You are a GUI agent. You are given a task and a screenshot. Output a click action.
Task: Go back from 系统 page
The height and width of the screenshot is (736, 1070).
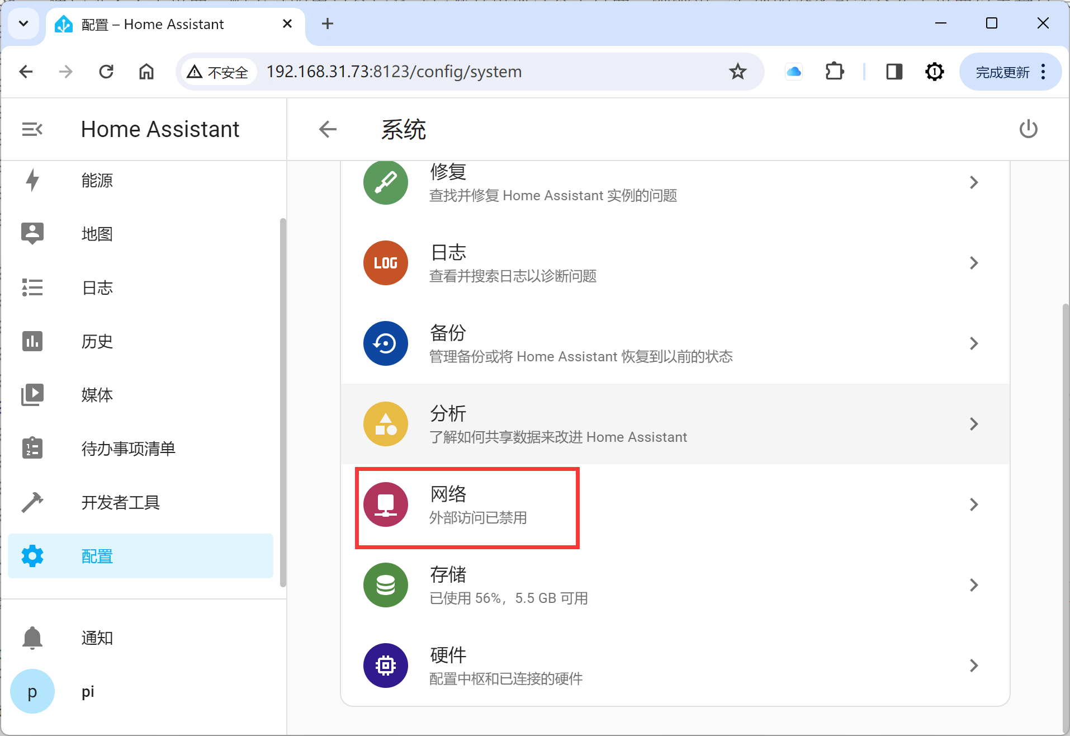coord(328,129)
